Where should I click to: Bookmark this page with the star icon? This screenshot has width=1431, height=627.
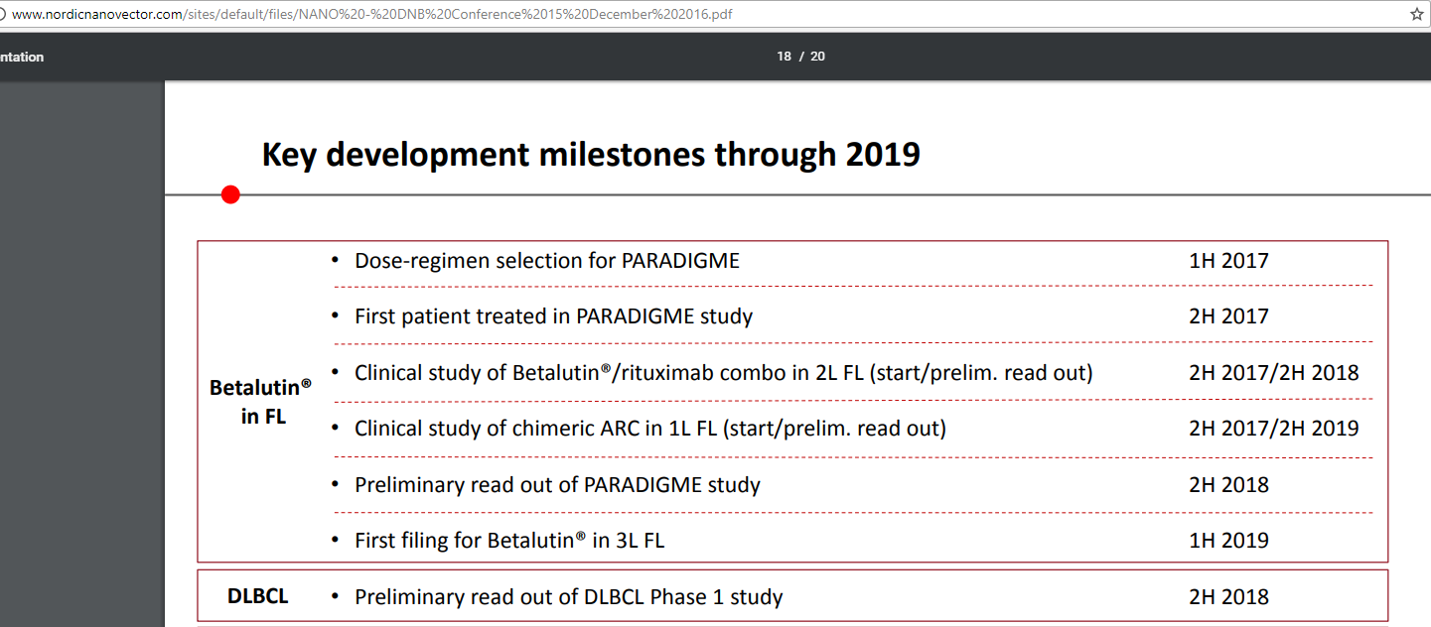point(1416,15)
